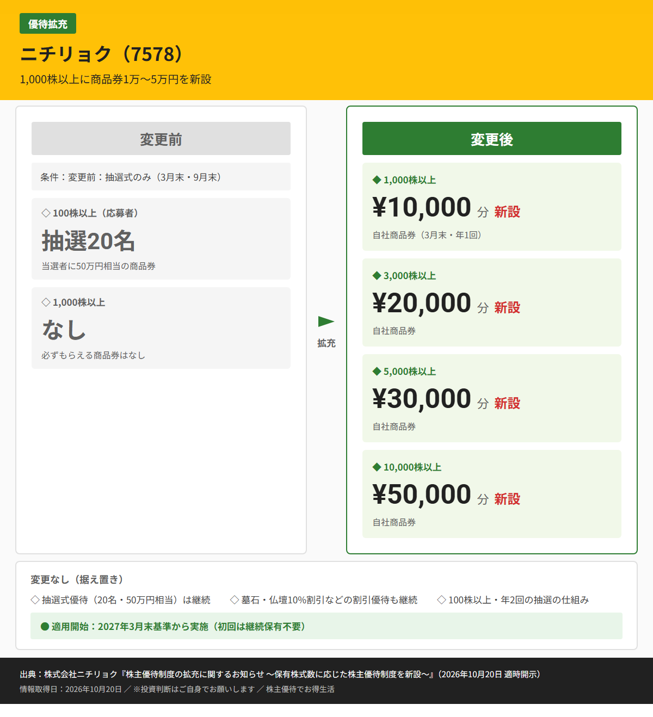Click the 優待拡充 green badge
This screenshot has height=717, width=653.
pyautogui.click(x=48, y=23)
